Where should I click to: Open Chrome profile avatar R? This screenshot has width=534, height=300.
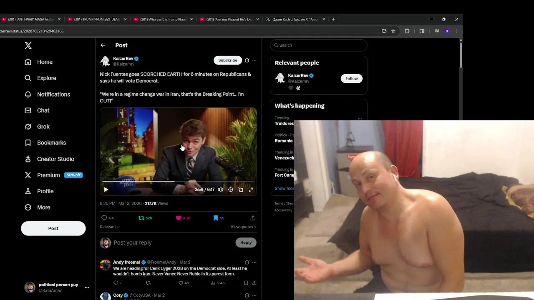click(447, 31)
